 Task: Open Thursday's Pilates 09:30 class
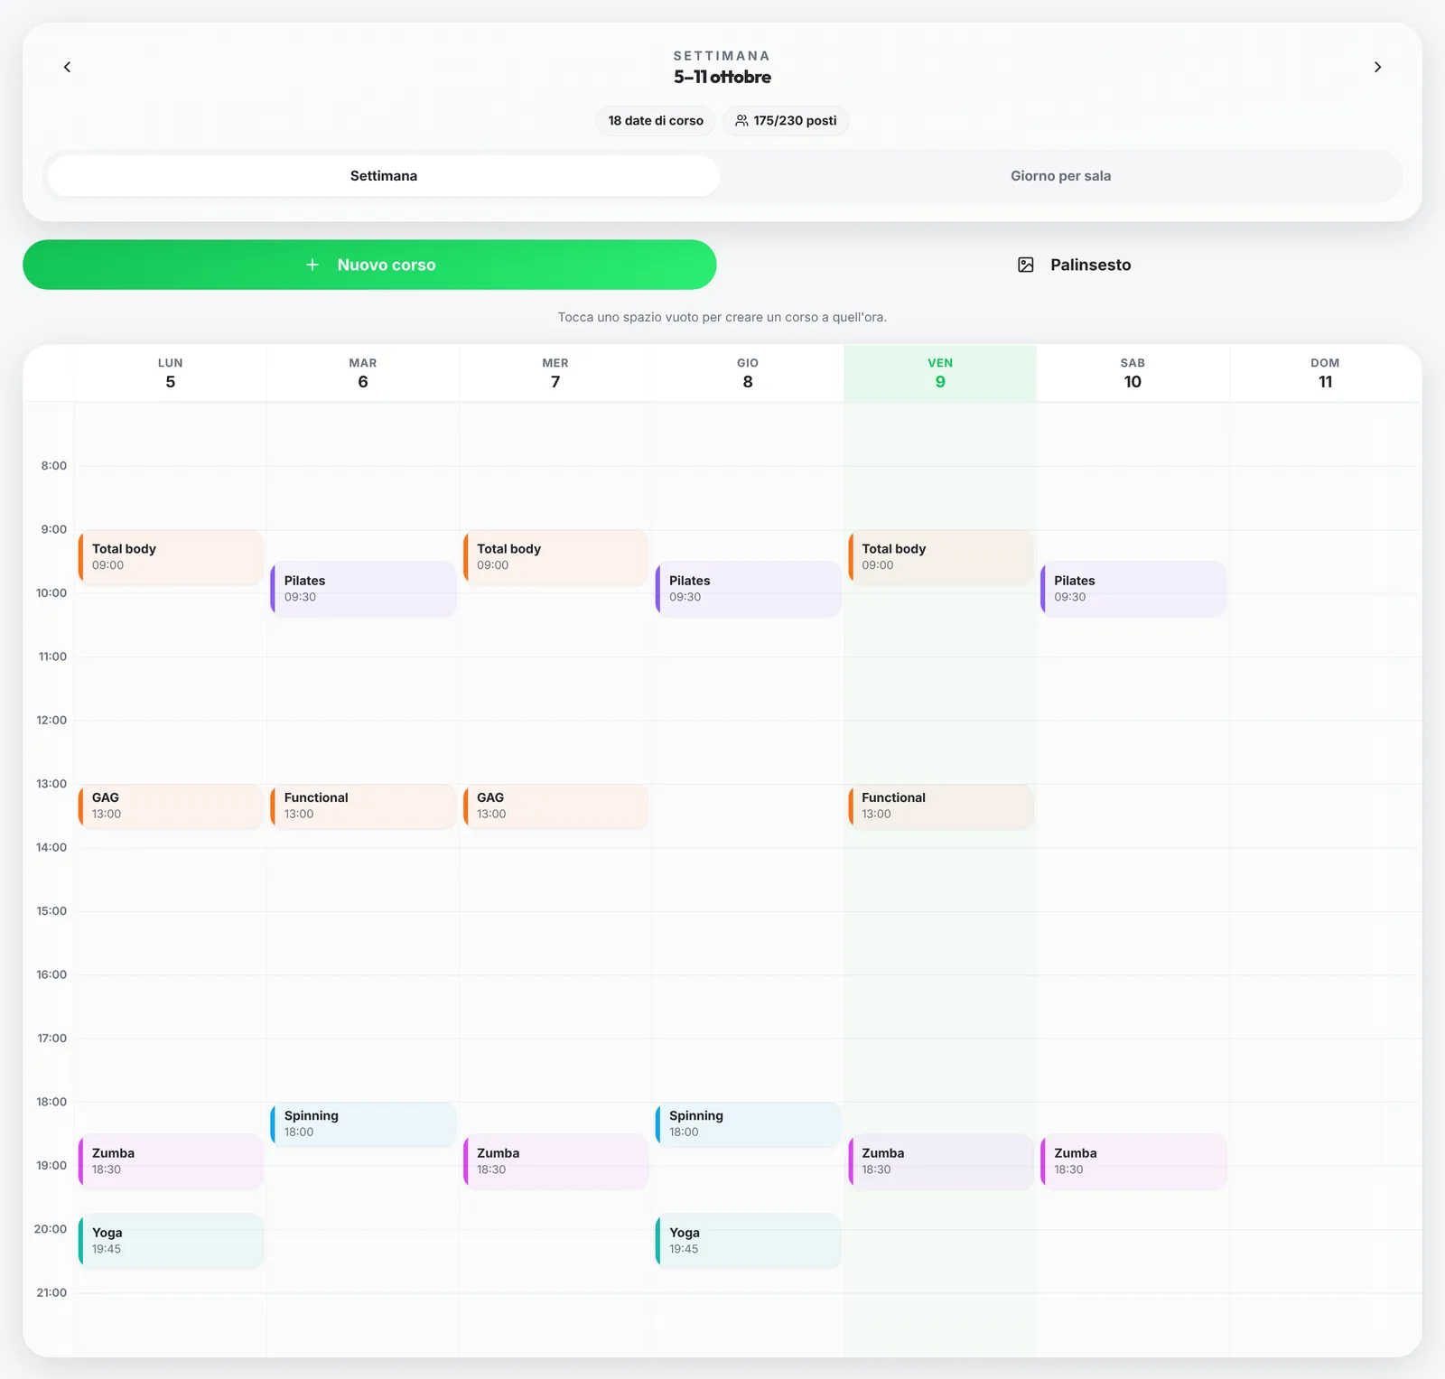[x=748, y=589]
